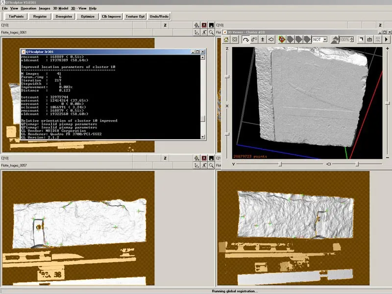The width and height of the screenshot is (392, 294).
Task: Take a snapshot with the camera icon
Action: coord(369,40)
